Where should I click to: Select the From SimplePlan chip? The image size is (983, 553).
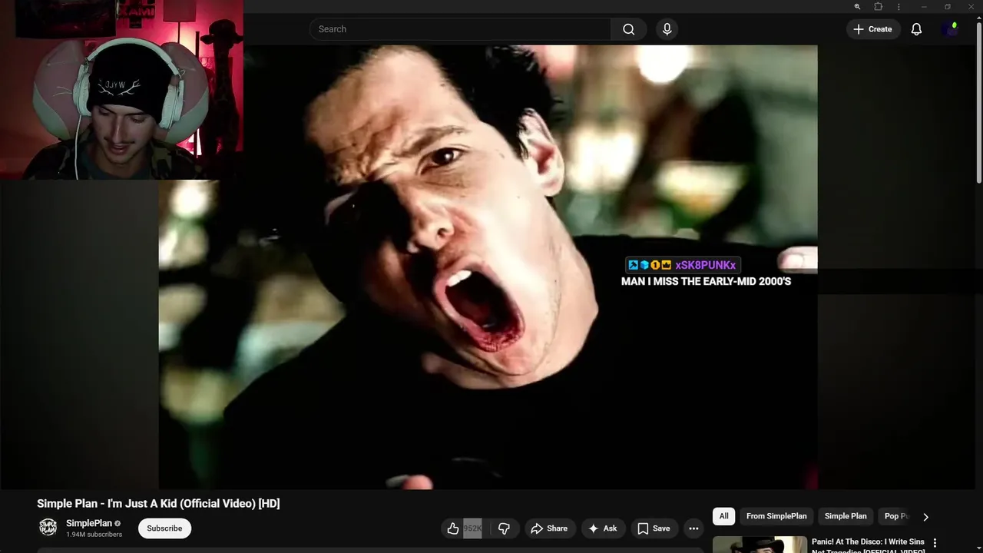[776, 516]
